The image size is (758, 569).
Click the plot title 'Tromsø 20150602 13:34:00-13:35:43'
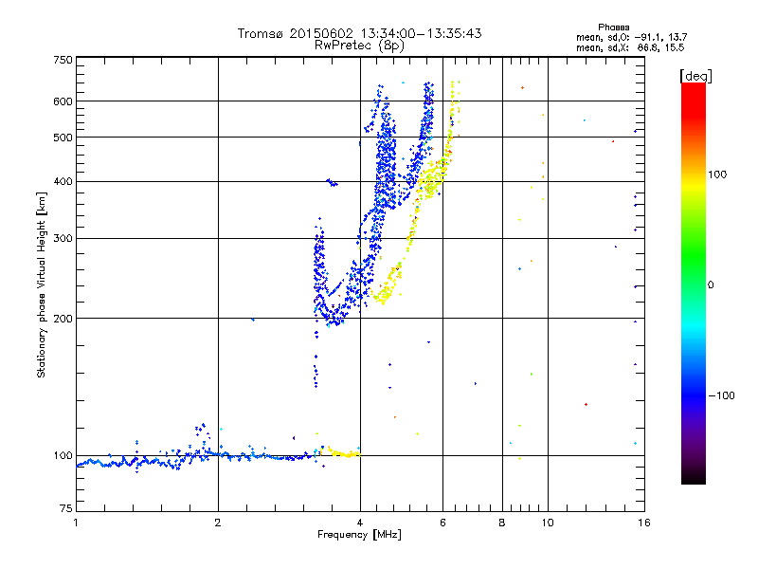(x=359, y=33)
